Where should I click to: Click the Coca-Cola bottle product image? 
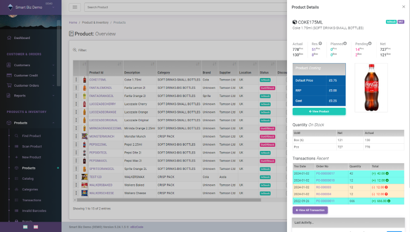371,88
